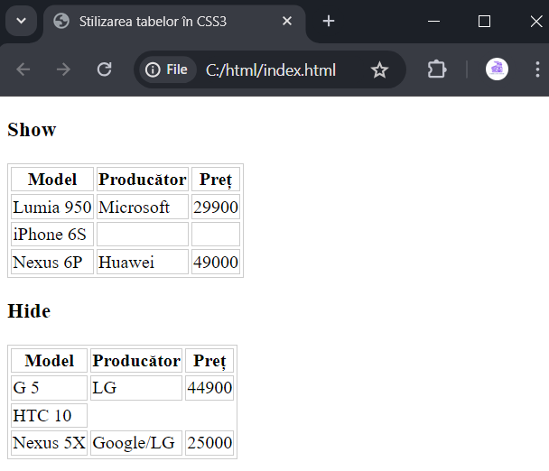
Task: Click the Show heading
Action: (32, 130)
